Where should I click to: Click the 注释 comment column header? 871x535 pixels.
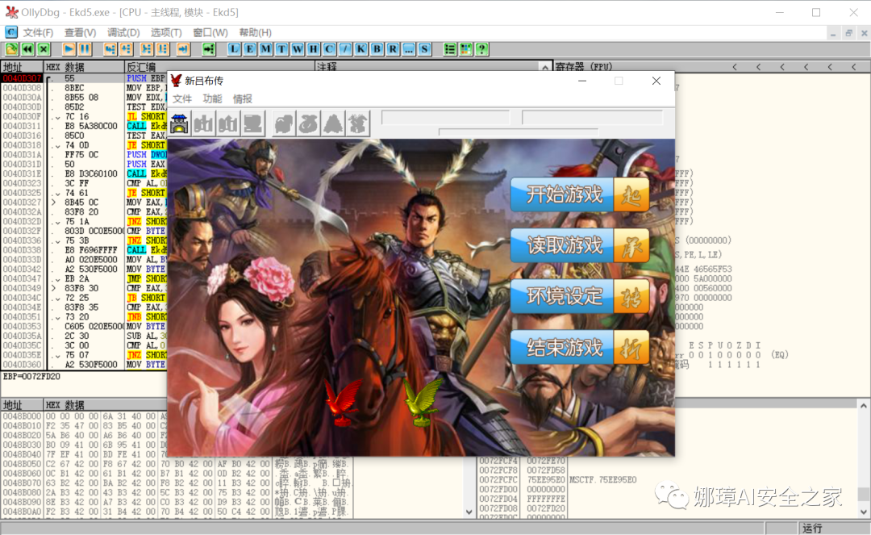coord(427,67)
